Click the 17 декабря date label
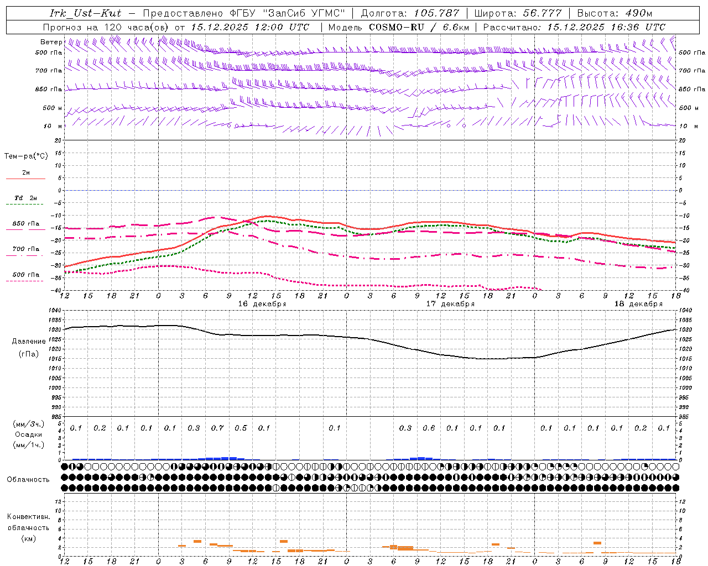Viewport: 708px width, 566px height. click(450, 304)
